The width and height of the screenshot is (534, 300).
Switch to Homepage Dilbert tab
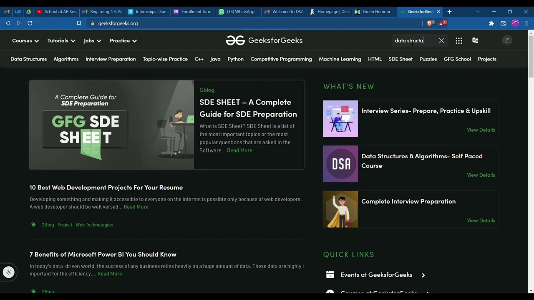329,12
